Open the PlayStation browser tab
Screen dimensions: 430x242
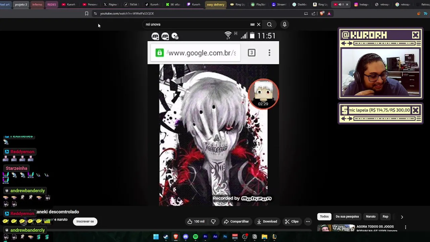click(258, 4)
